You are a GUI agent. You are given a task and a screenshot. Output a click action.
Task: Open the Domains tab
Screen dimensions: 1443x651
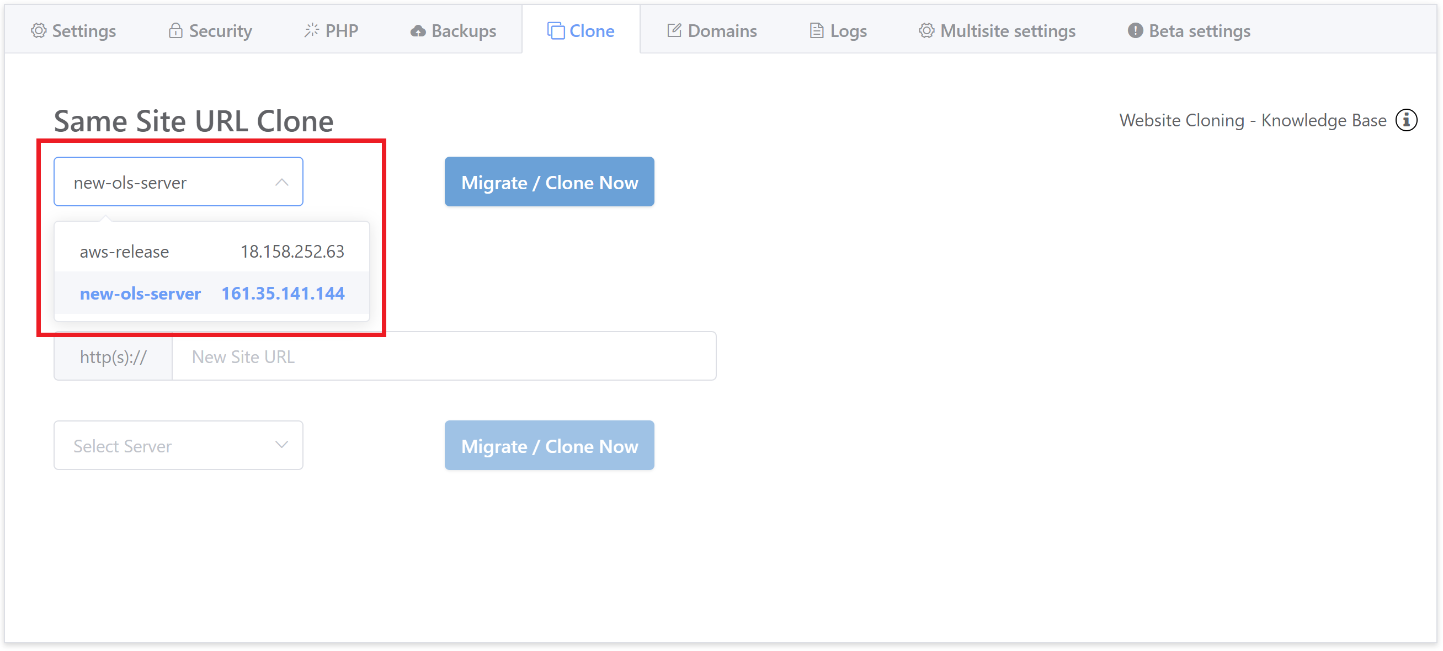coord(711,31)
